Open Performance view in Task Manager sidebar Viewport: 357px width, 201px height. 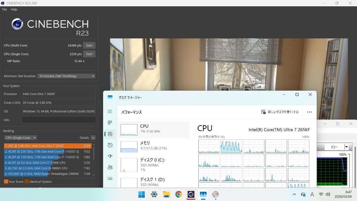tap(110, 134)
